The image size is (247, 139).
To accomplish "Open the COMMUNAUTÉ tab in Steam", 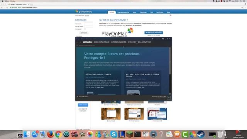I will [x=119, y=42].
